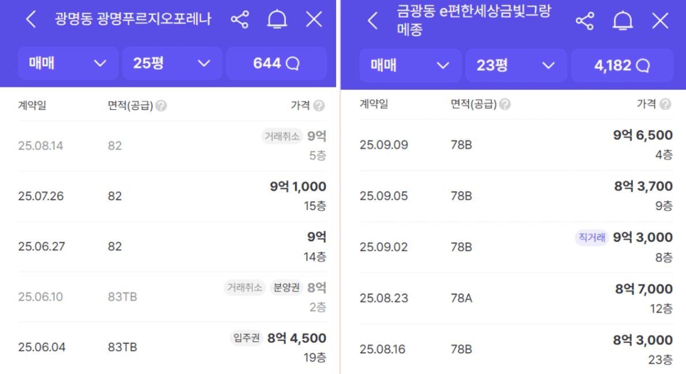Click the 4,182 comments button
The image size is (686, 374).
coord(621,66)
